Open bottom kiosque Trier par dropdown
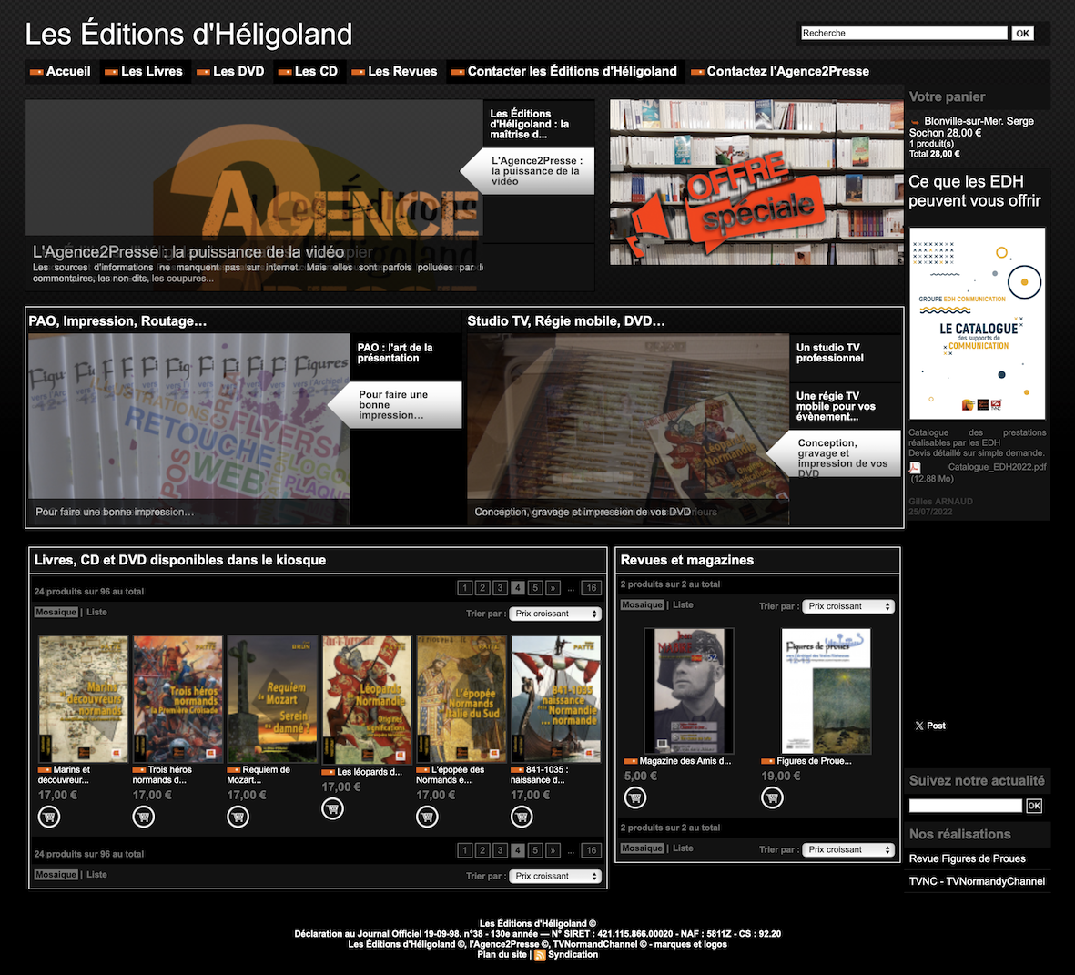The width and height of the screenshot is (1075, 975). tap(555, 877)
